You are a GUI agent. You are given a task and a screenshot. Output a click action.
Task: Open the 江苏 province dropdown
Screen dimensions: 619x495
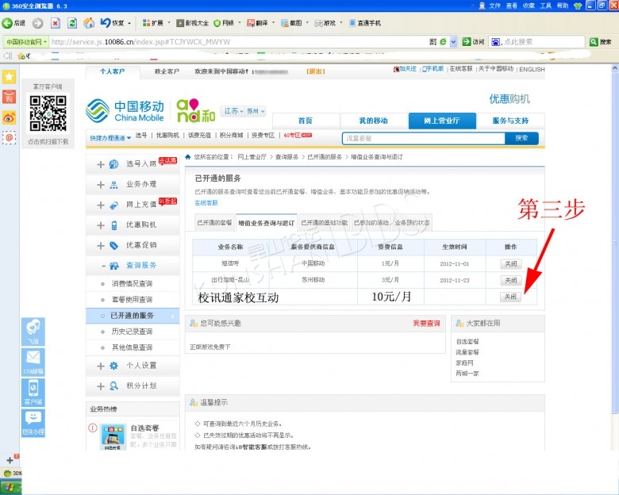[233, 111]
